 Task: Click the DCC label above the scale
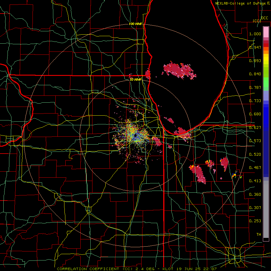(x=264, y=18)
